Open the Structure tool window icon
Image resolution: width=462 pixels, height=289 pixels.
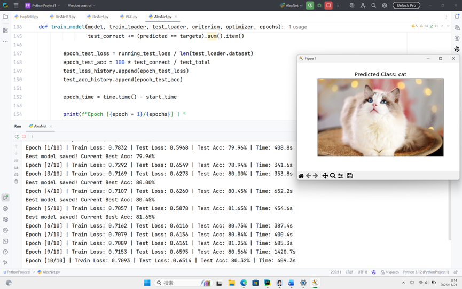tap(5, 30)
